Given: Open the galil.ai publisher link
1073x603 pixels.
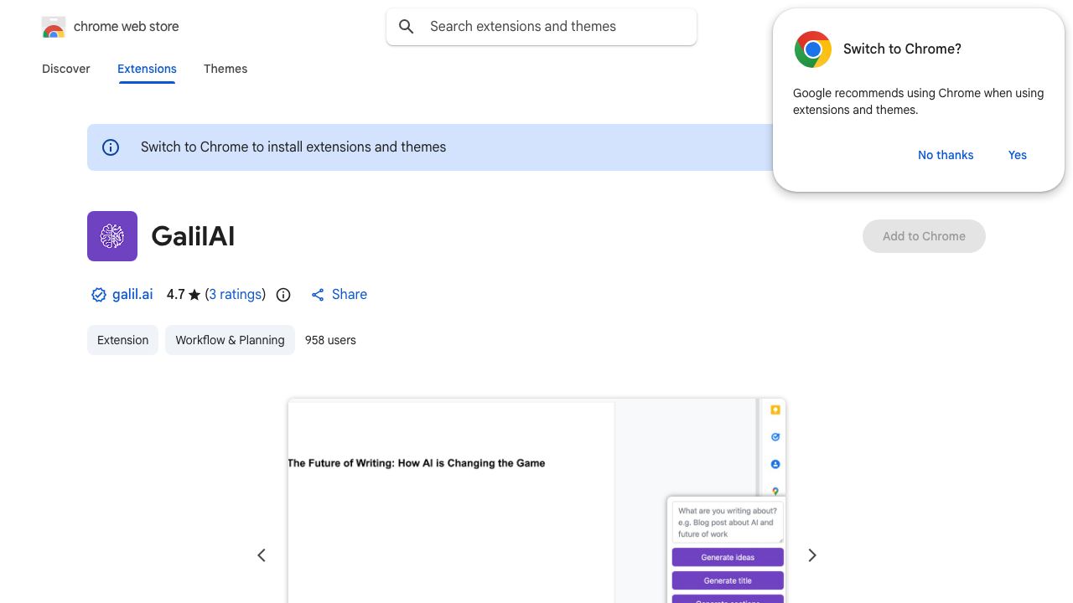Looking at the screenshot, I should click(132, 295).
